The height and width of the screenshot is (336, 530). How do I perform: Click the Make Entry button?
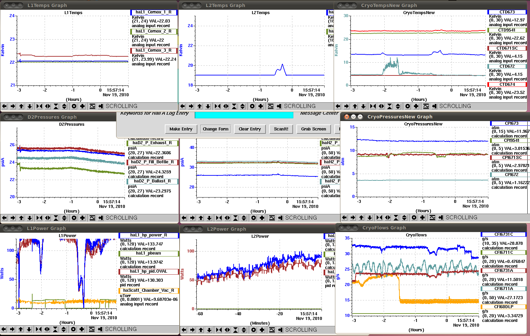point(181,129)
